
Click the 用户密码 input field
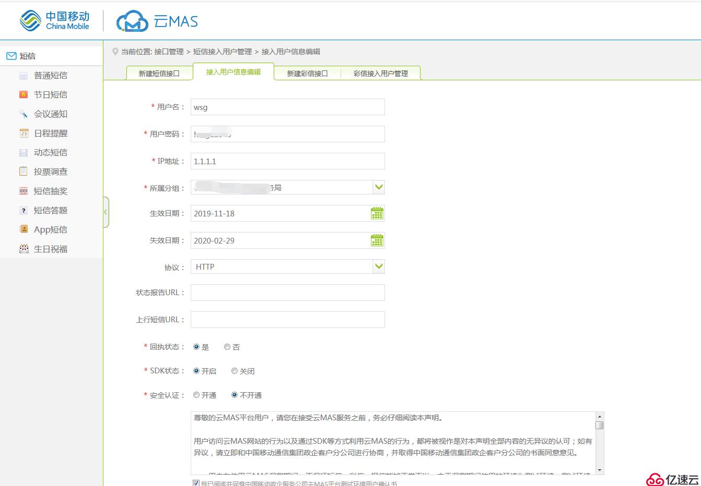tap(288, 134)
